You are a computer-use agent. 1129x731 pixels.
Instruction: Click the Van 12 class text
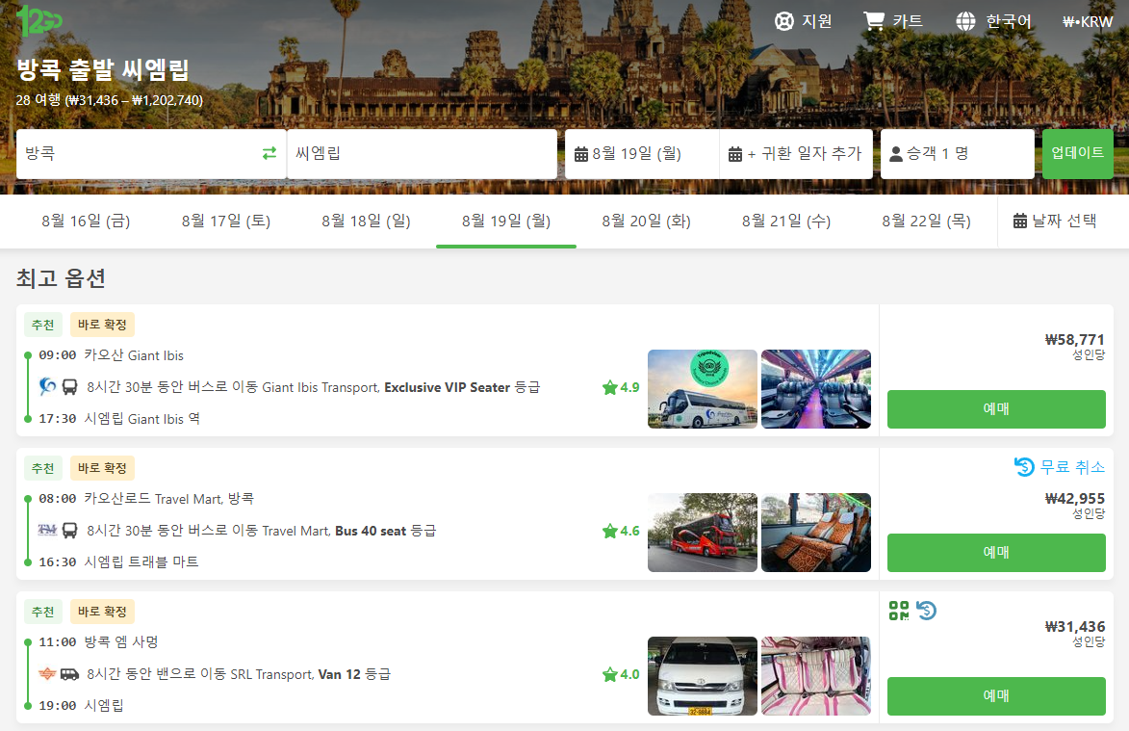(339, 674)
